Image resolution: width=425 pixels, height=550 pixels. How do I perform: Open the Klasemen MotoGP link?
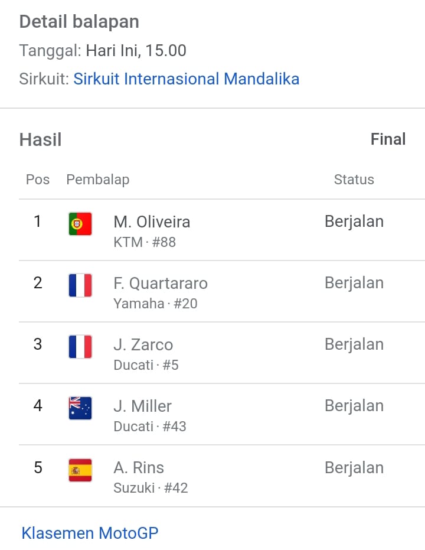pos(90,533)
